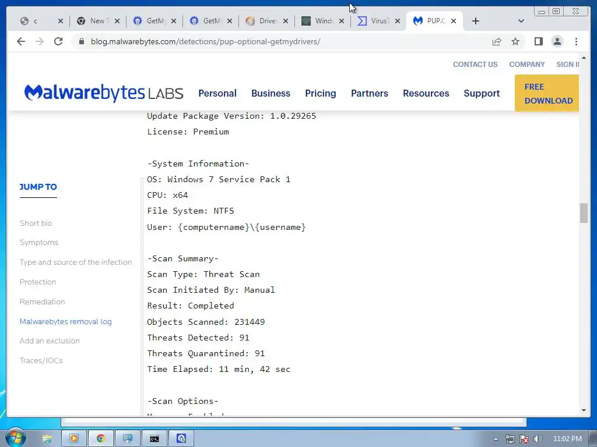Click the network tray icon
This screenshot has height=447, width=597.
(510, 439)
